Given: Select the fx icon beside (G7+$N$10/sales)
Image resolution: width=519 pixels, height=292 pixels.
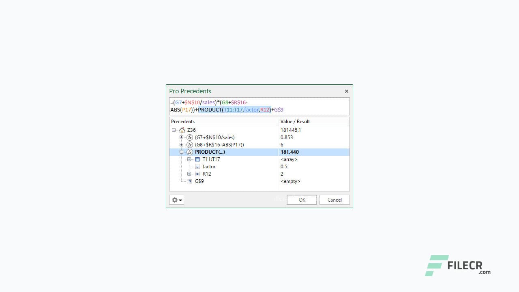Looking at the screenshot, I should [x=190, y=137].
